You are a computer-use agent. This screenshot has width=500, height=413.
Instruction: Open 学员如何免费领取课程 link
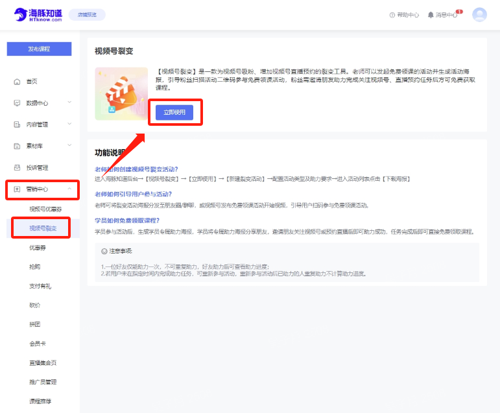pyautogui.click(x=127, y=220)
